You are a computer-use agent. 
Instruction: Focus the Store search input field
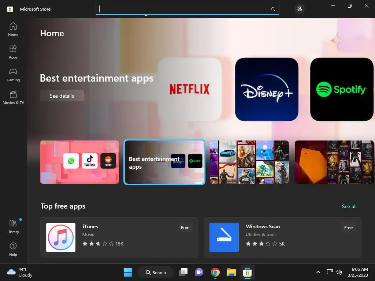[x=187, y=9]
